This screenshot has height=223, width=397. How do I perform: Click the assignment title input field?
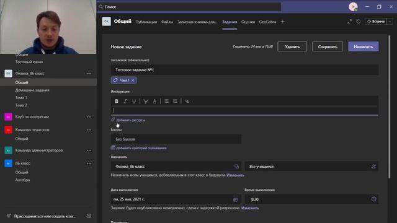(244, 70)
